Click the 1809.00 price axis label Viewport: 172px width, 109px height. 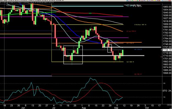pyautogui.click(x=167, y=24)
